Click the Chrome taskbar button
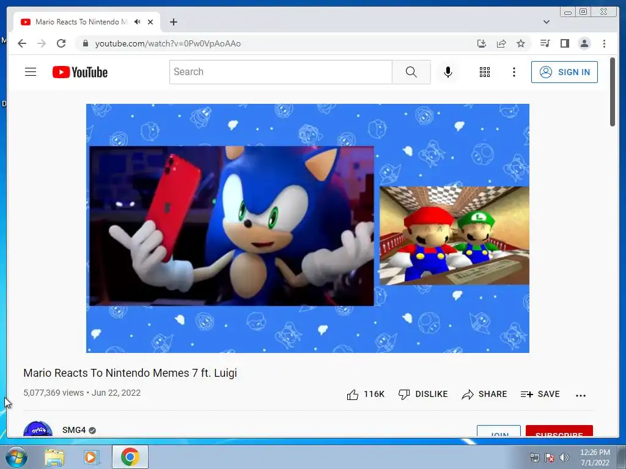 point(130,457)
